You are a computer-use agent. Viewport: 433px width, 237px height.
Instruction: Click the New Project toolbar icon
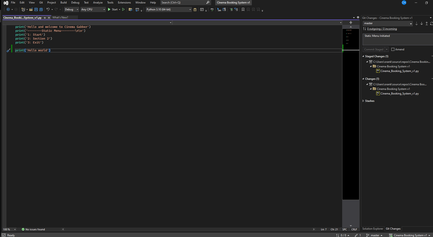pyautogui.click(x=23, y=9)
